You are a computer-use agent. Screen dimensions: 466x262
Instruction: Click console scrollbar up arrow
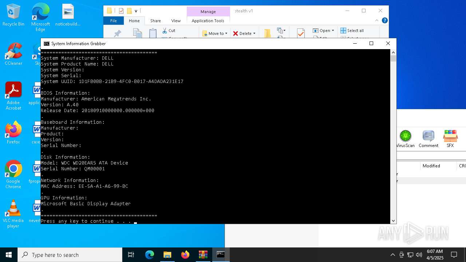[x=393, y=52]
